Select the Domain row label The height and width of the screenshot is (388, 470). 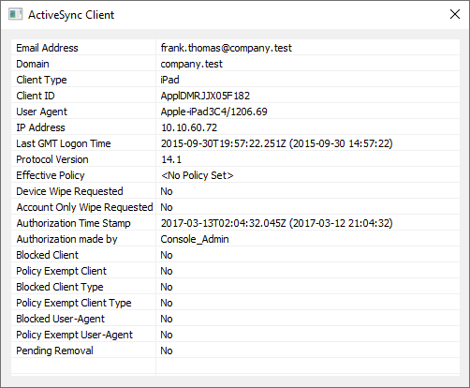click(33, 64)
